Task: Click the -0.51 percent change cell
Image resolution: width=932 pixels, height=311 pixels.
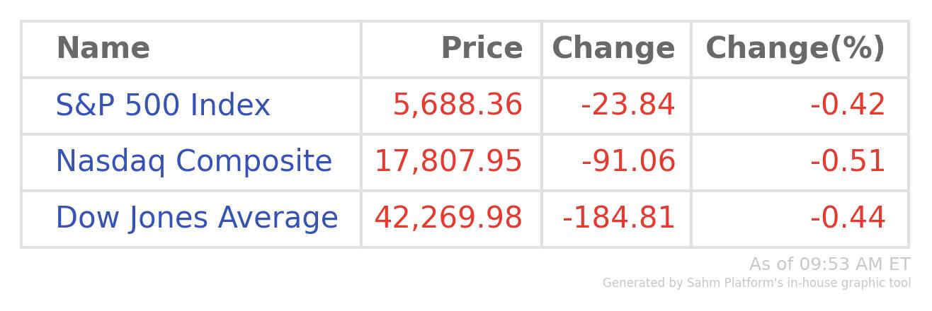Action: 848,162
